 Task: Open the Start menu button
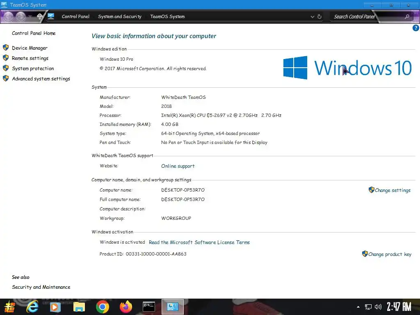point(10,307)
